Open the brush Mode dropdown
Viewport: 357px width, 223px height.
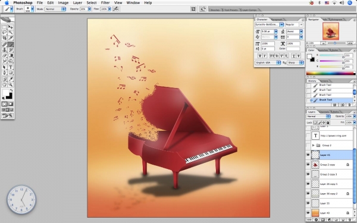[x=55, y=9]
